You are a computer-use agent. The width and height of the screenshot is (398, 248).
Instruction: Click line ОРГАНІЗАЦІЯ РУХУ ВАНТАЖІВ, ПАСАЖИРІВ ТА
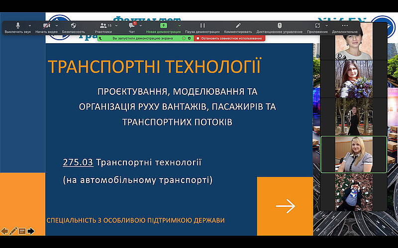coord(177,107)
